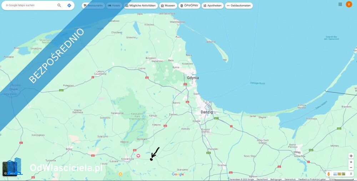This screenshot has height=181, width=357.
Task: Click the Władysławowo label
Action: pos(177,22)
